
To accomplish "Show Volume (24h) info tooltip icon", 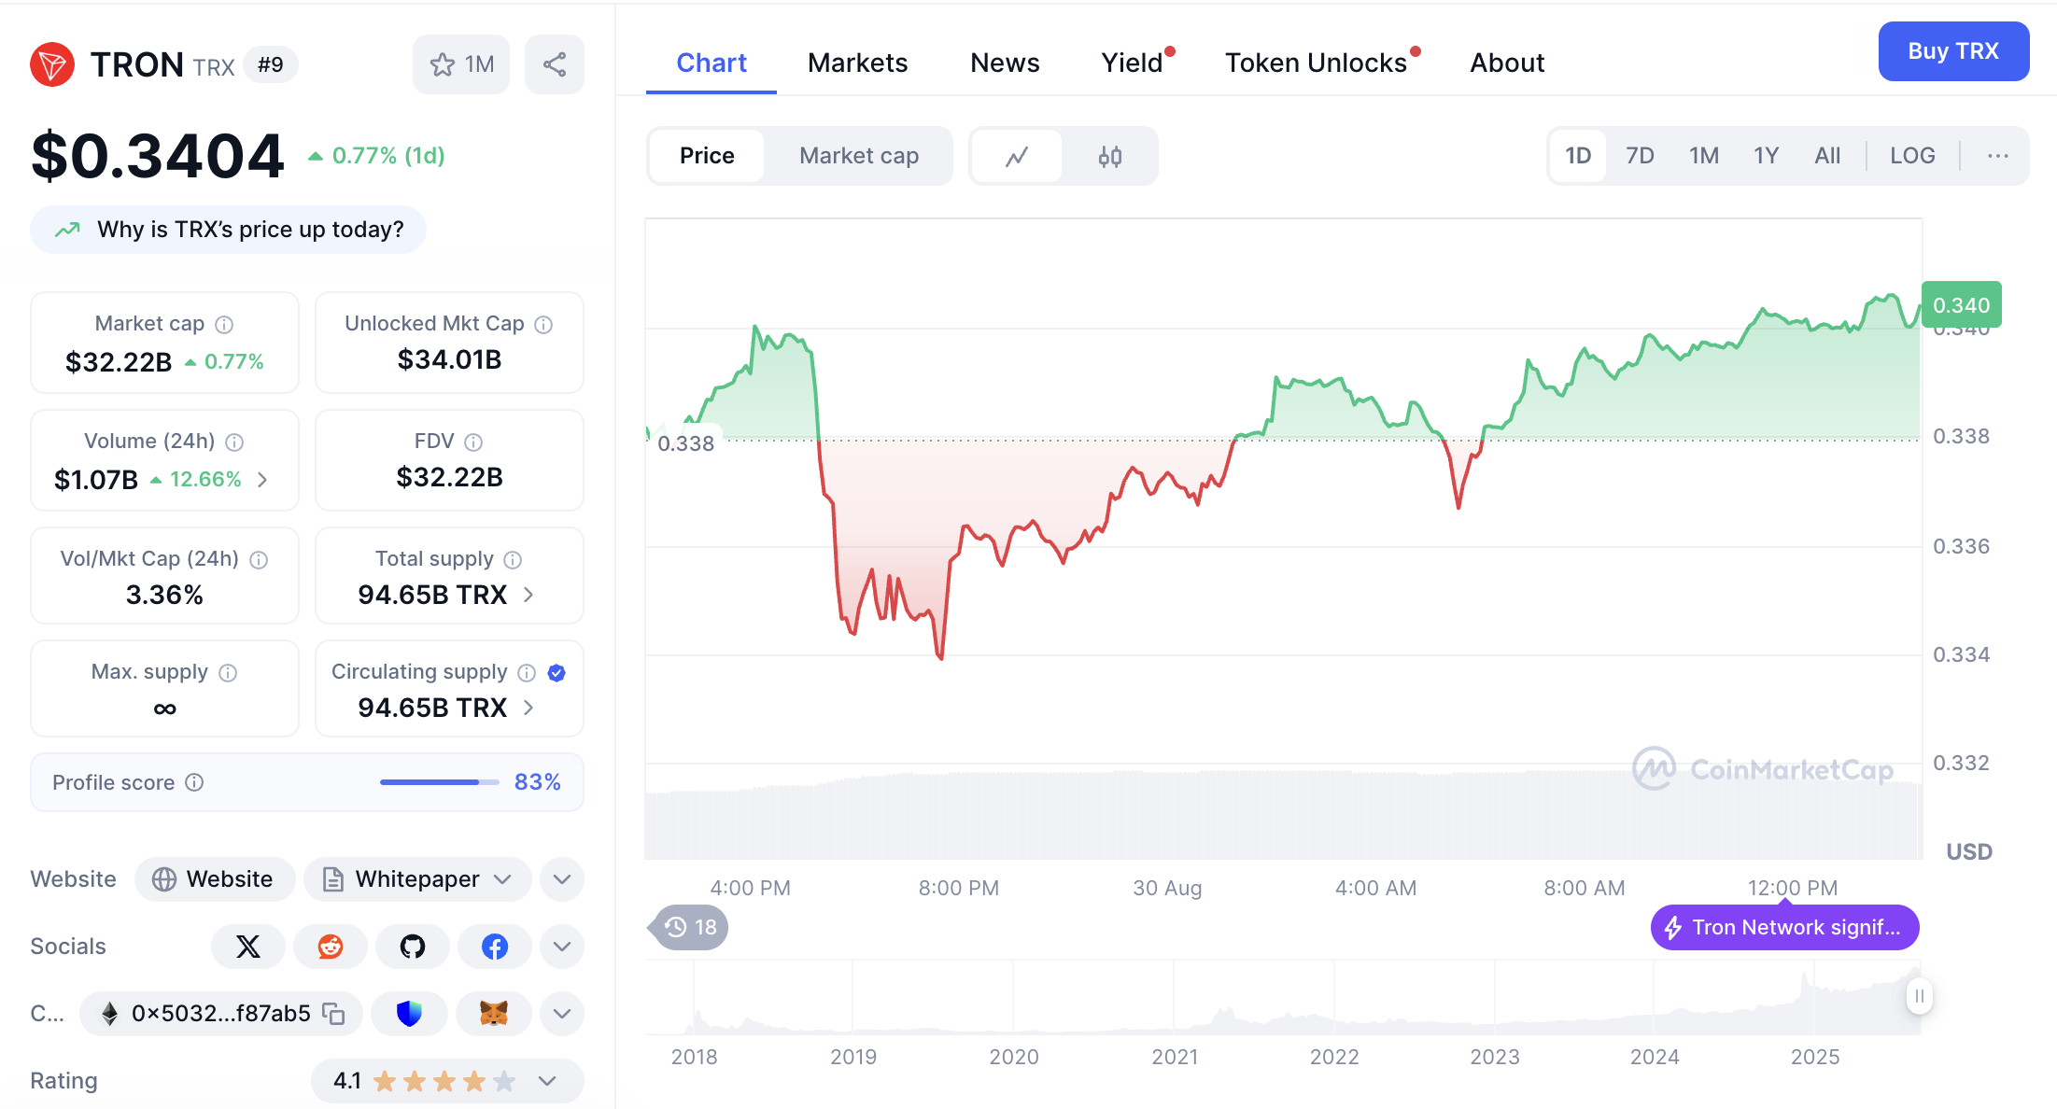I will point(235,442).
